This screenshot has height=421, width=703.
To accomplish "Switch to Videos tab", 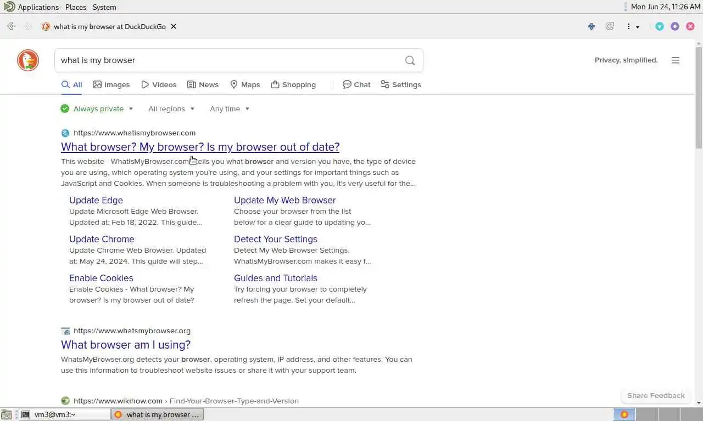I will click(159, 84).
